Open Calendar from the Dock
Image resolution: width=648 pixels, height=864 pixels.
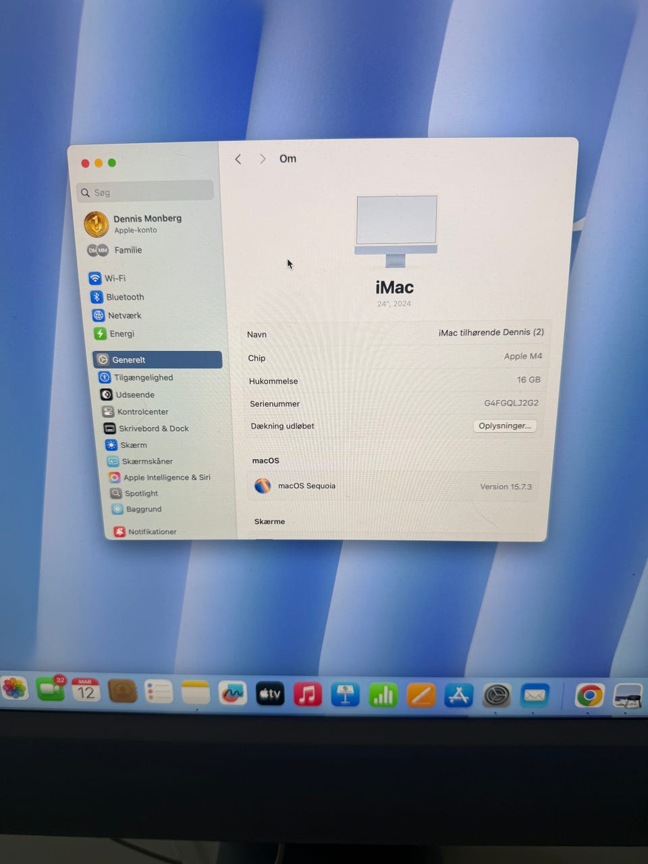click(86, 691)
